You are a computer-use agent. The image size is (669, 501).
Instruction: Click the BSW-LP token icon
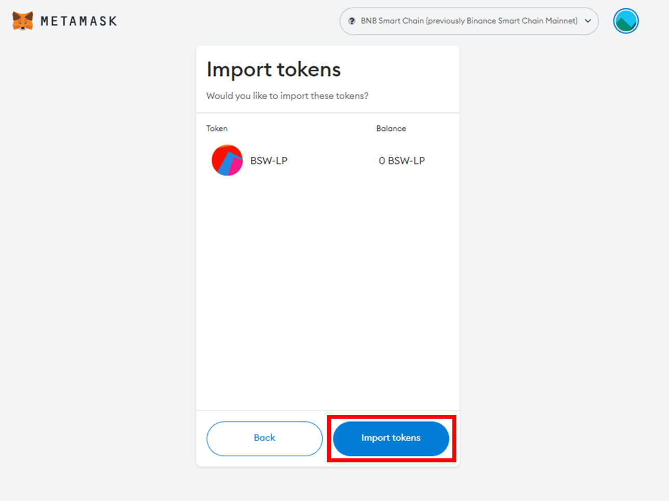227,160
